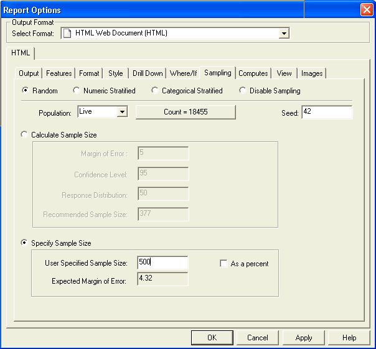Switch to the Format tab
The image size is (376, 349).
click(89, 73)
